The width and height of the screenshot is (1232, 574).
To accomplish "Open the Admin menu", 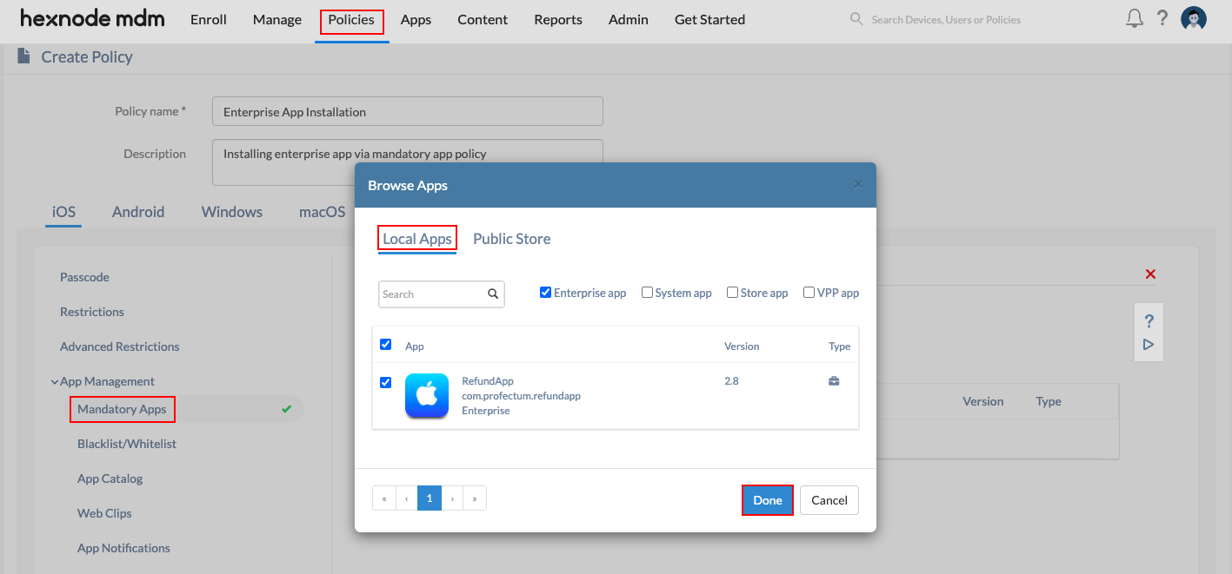I will coord(629,19).
